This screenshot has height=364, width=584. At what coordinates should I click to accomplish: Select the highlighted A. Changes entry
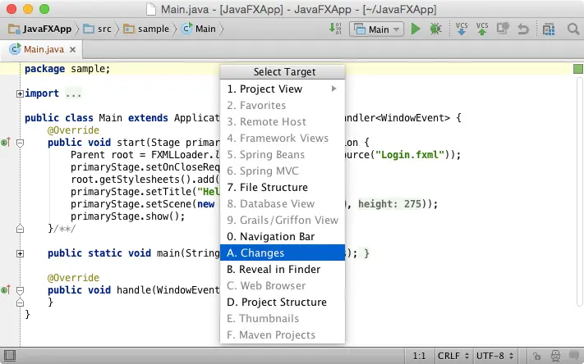[283, 253]
